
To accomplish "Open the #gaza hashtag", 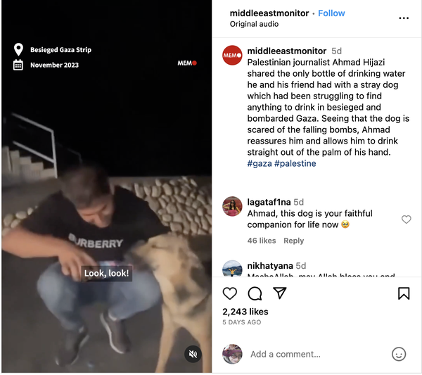I will pyautogui.click(x=260, y=163).
